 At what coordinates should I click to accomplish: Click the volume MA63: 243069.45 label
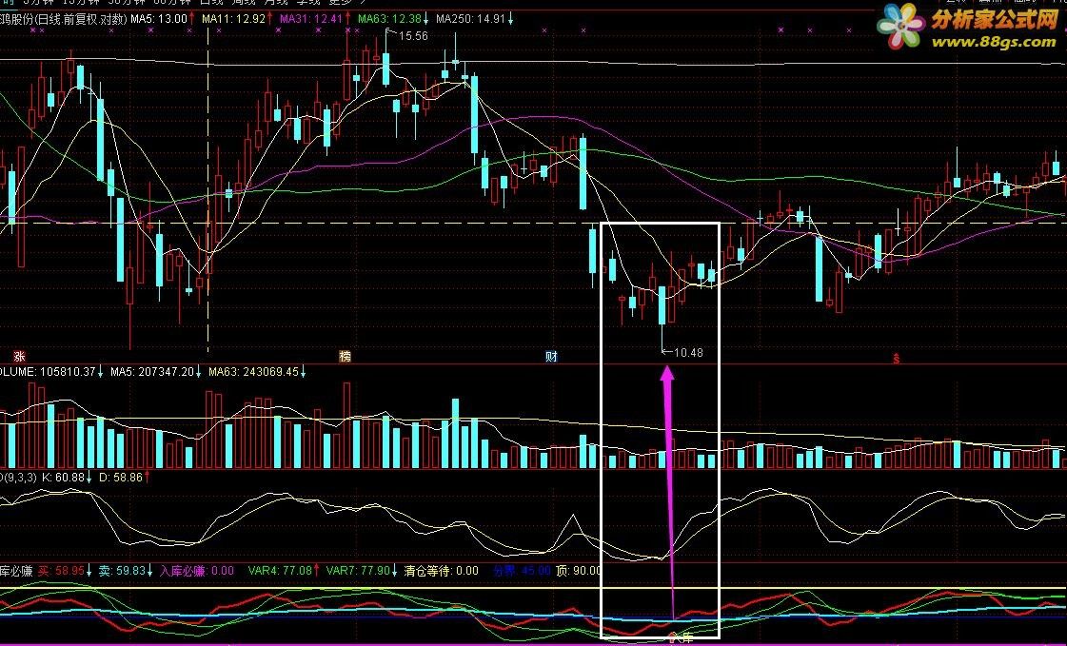pos(253,372)
